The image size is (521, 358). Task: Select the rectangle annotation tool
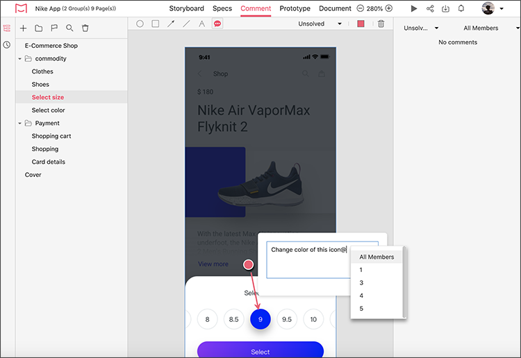click(155, 24)
